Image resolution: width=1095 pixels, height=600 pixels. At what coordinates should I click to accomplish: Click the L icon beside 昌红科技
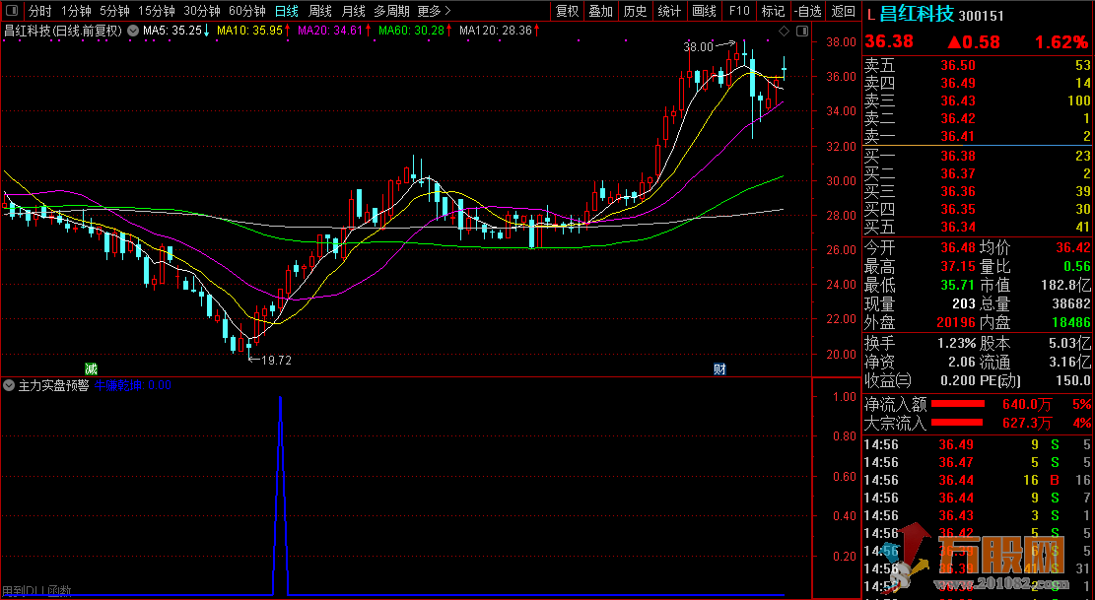pos(870,13)
